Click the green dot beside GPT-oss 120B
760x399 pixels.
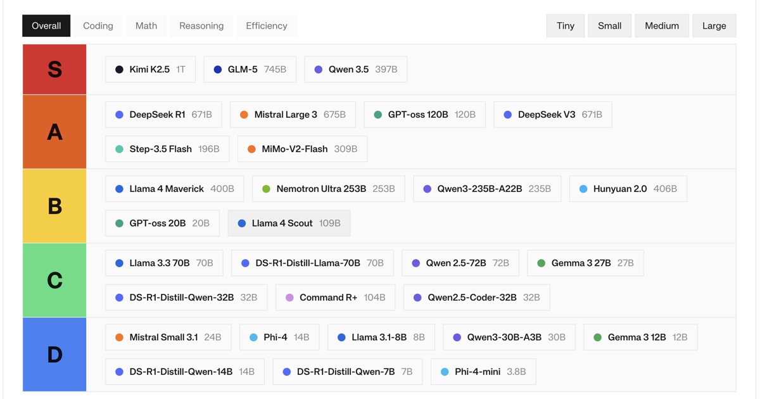pyautogui.click(x=377, y=114)
